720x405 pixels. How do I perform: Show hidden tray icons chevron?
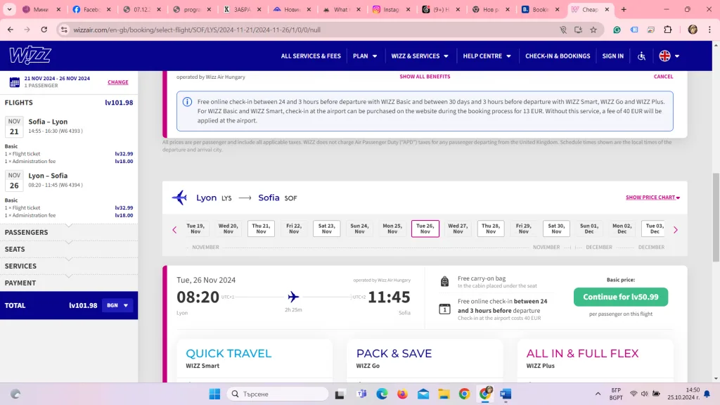click(x=598, y=394)
